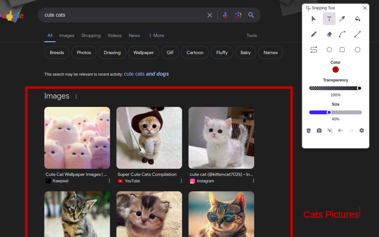Image resolution: width=379 pixels, height=237 pixels.
Task: Pick the eyedropper color picker tool
Action: coord(342,19)
